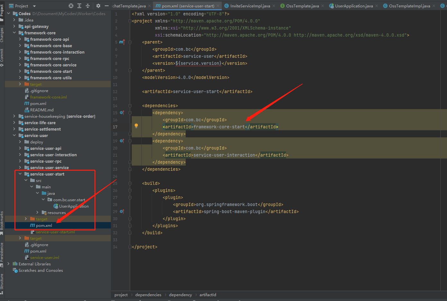Fold the parent element on line 5

[130, 42]
